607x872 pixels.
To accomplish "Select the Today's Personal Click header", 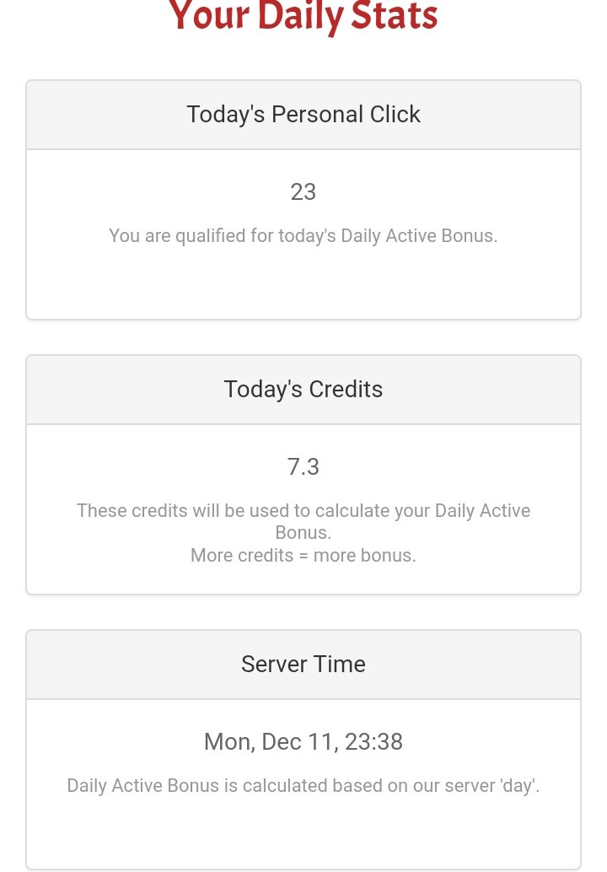I will (303, 115).
